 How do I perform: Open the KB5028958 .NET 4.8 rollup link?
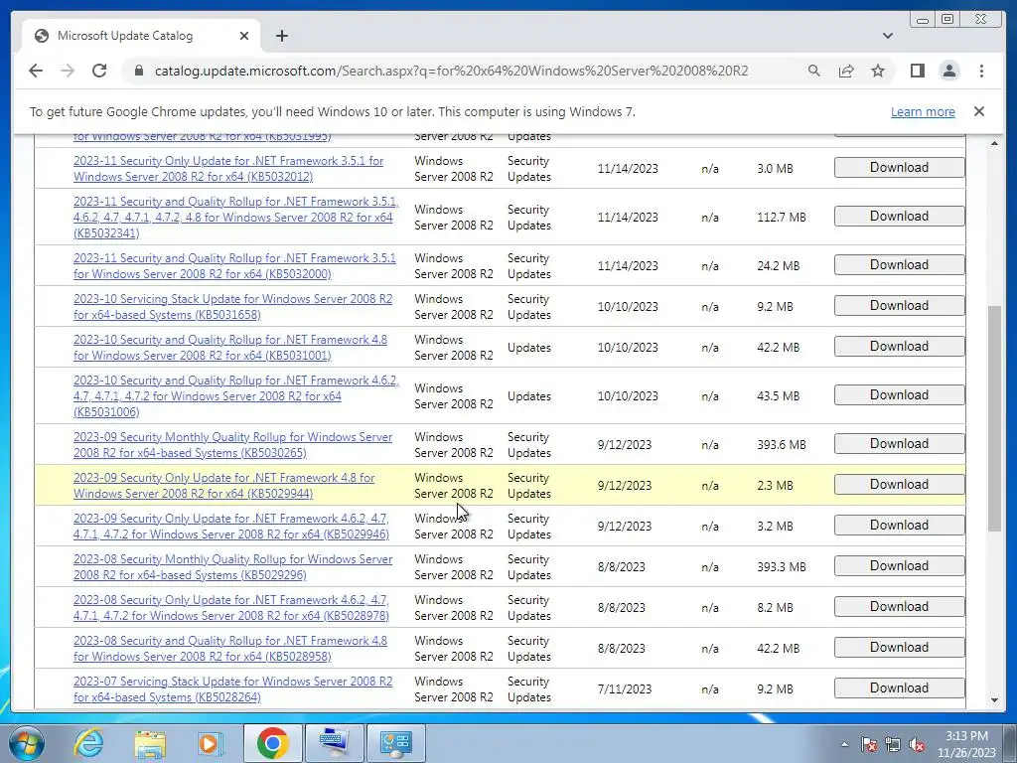pyautogui.click(x=230, y=649)
